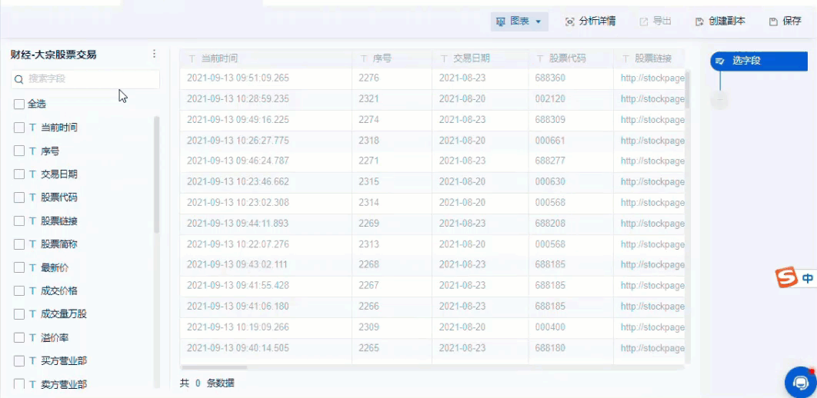817x398 pixels.
Task: Click the time cell 2021-09-13 09:49:16.225
Action: coord(265,120)
